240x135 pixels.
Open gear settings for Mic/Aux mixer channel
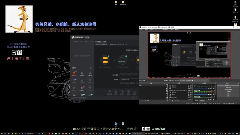pyautogui.click(x=214, y=88)
